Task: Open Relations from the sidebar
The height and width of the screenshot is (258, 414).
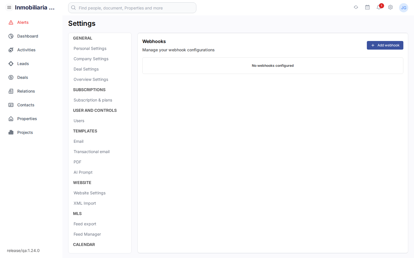Action: point(11,91)
